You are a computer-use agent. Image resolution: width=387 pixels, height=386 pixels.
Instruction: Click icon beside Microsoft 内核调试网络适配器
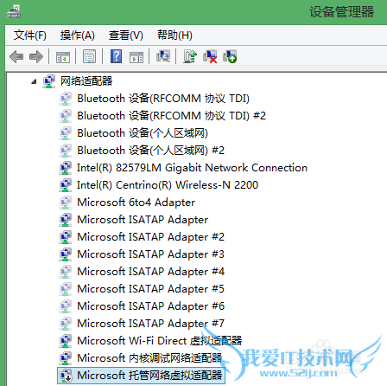[66, 358]
